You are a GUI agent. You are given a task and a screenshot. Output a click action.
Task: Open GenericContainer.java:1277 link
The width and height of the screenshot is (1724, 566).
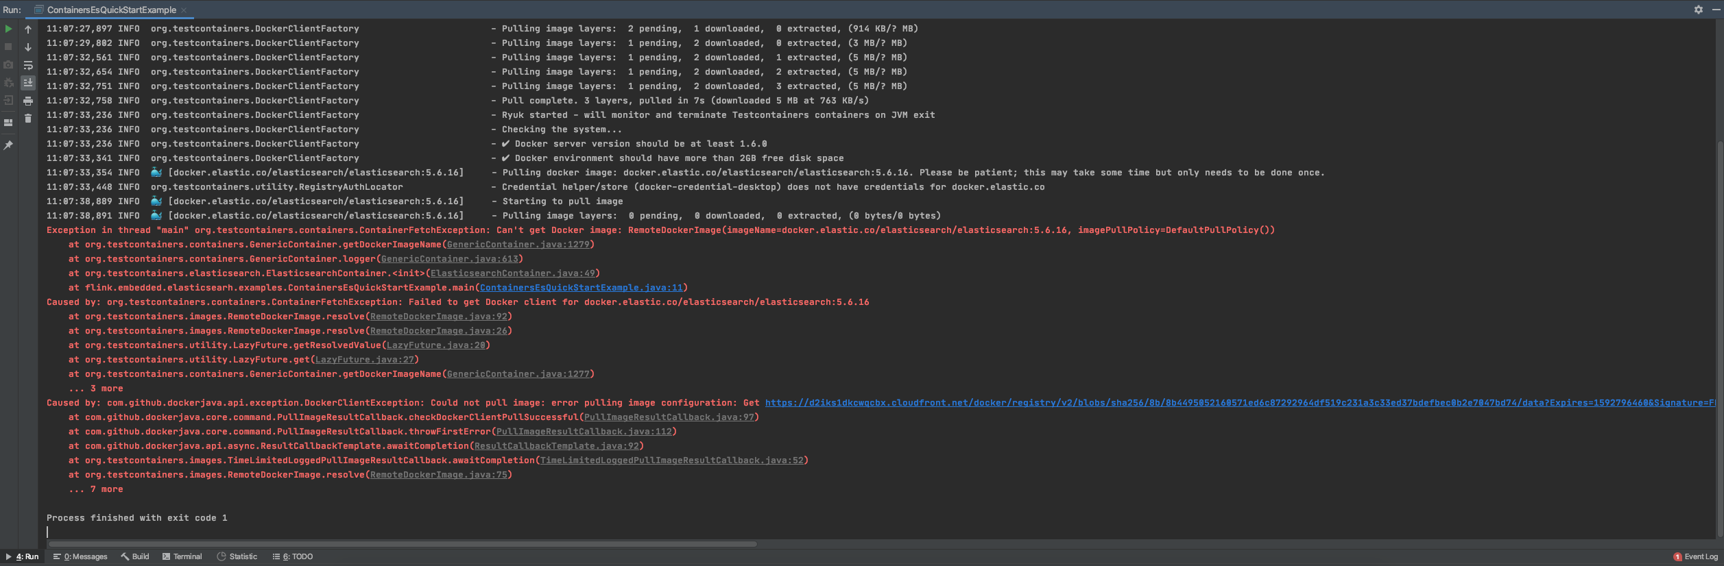[518, 374]
